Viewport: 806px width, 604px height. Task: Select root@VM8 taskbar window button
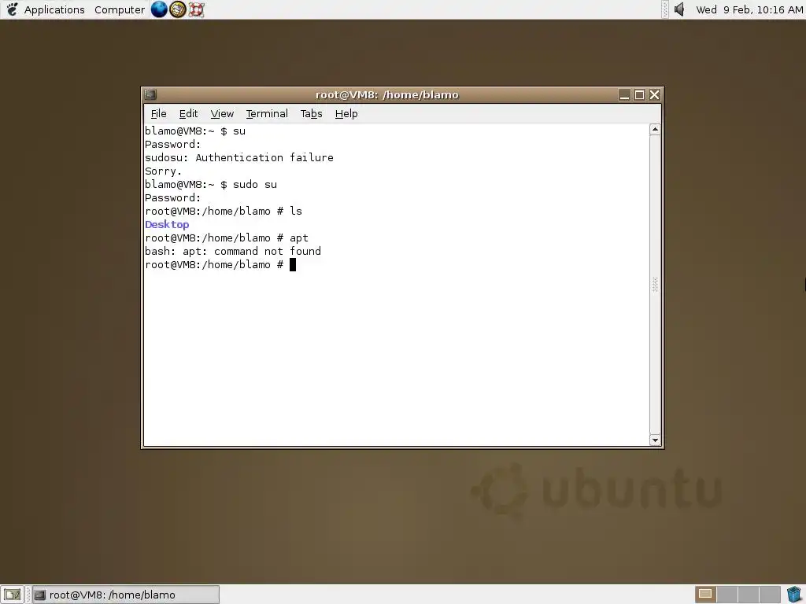tap(126, 595)
